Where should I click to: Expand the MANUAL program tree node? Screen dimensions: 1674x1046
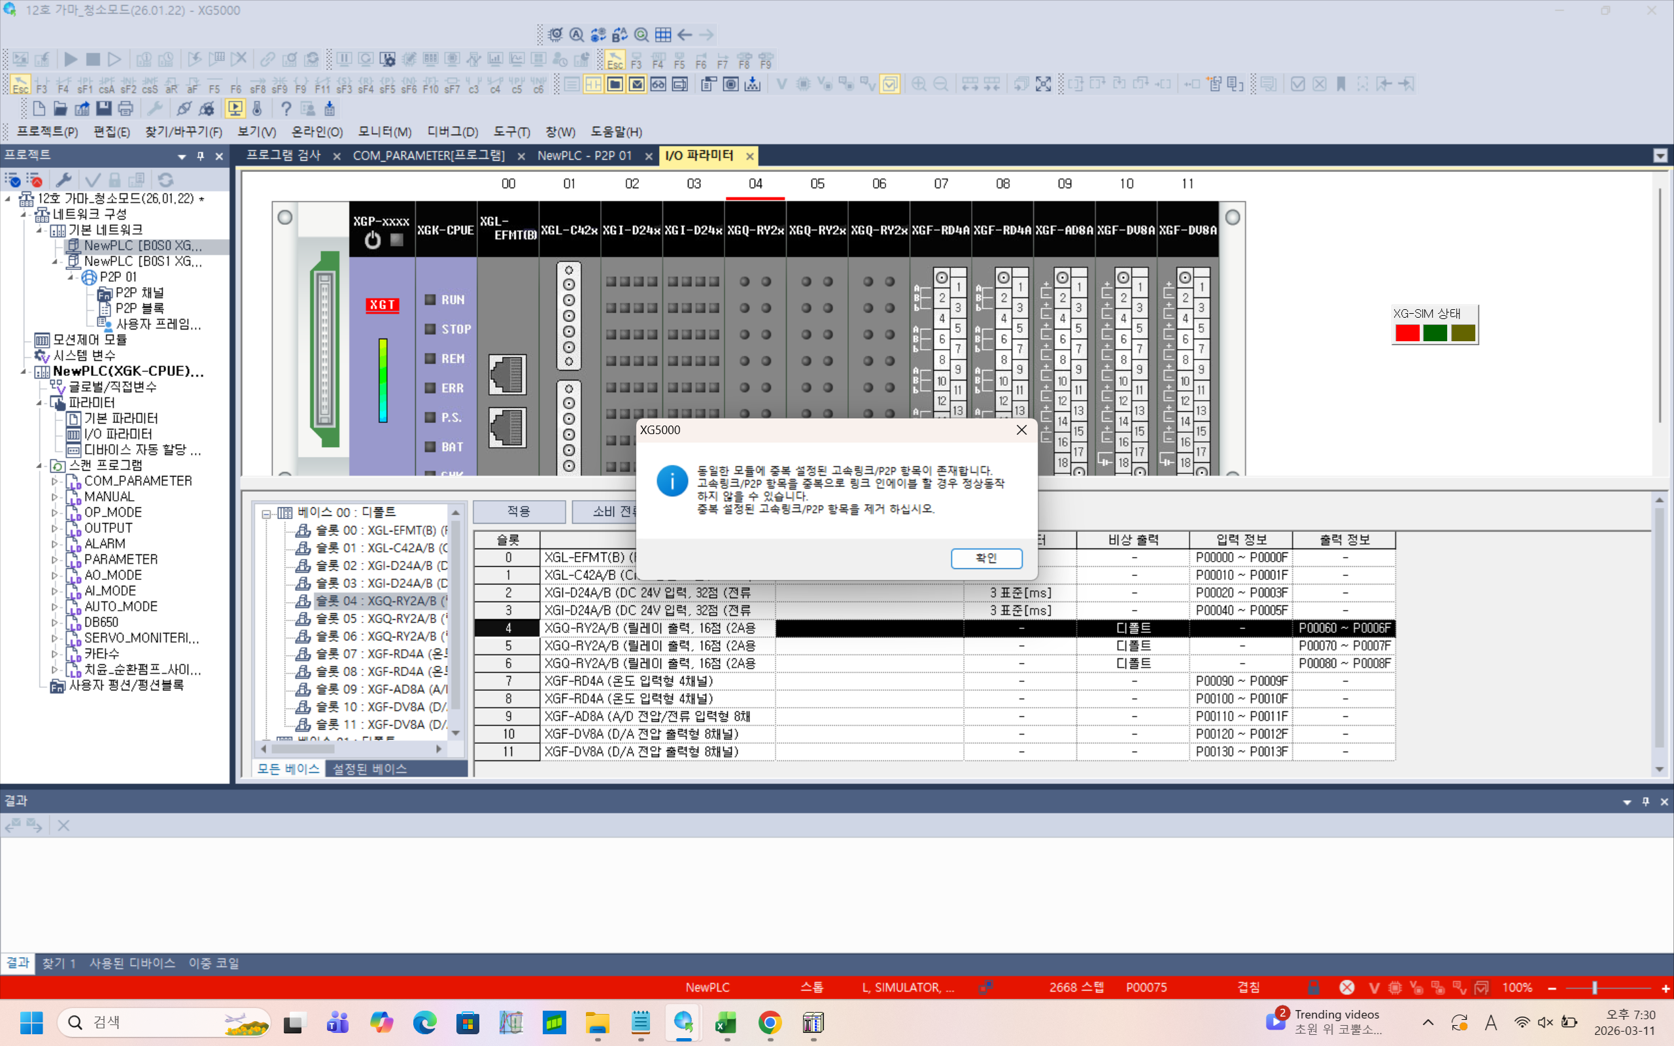(x=55, y=497)
